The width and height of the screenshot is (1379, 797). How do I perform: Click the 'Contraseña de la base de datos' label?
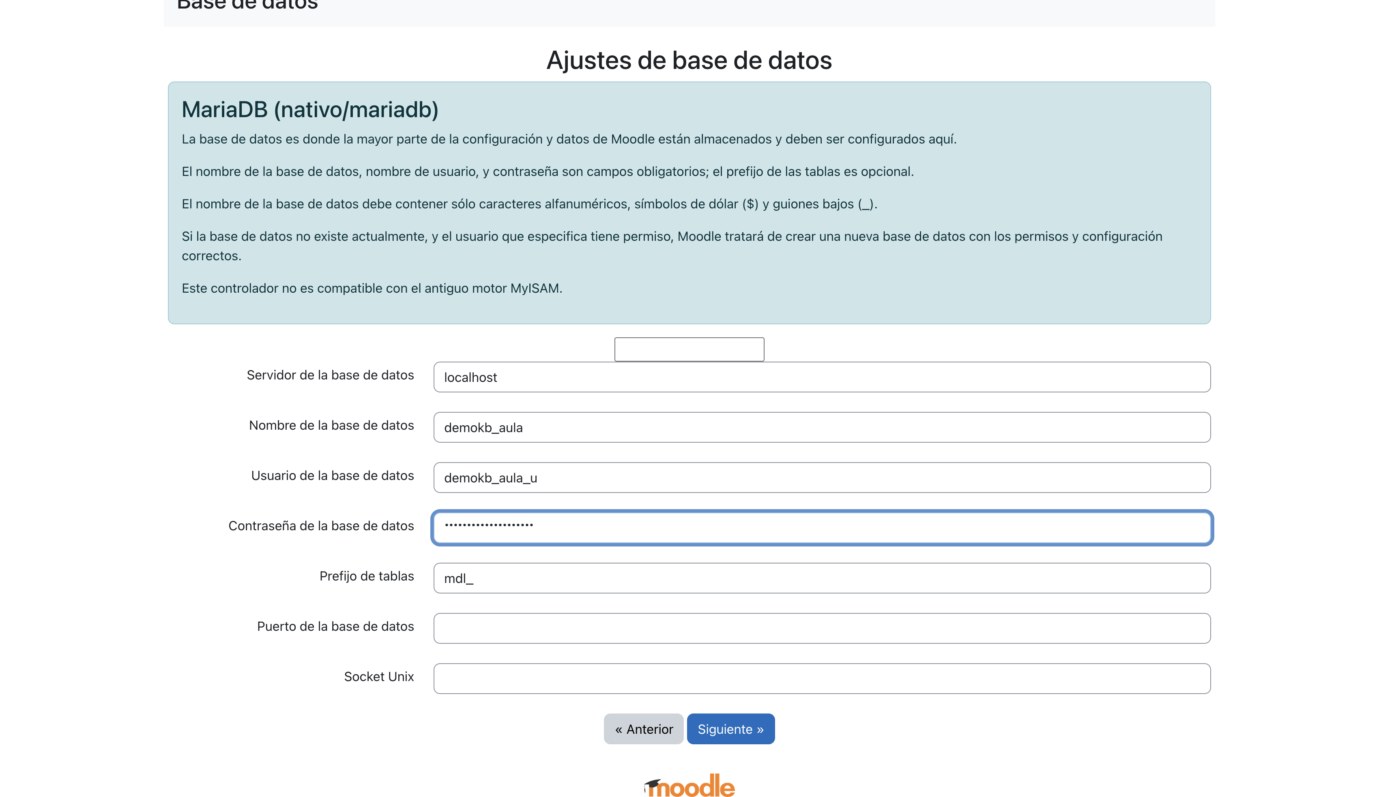[x=321, y=526]
